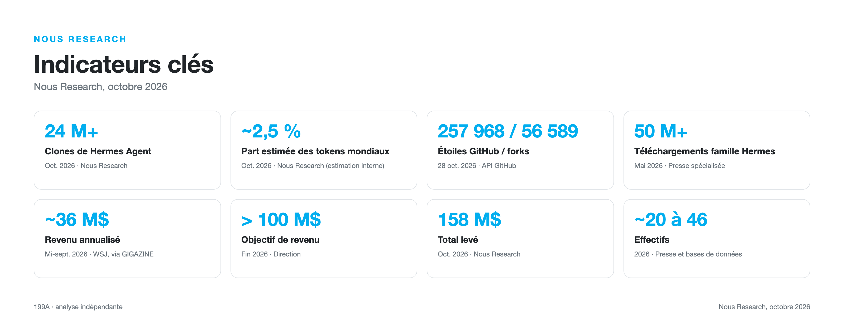This screenshot has height=336, width=844.
Task: Click the Étoiles GitHub / forks label
Action: point(483,151)
